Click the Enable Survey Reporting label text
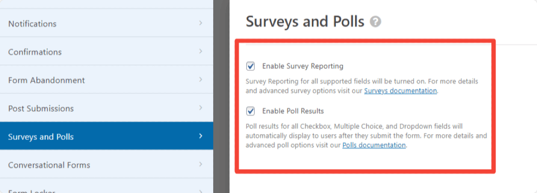Image resolution: width=537 pixels, height=193 pixels. click(303, 66)
